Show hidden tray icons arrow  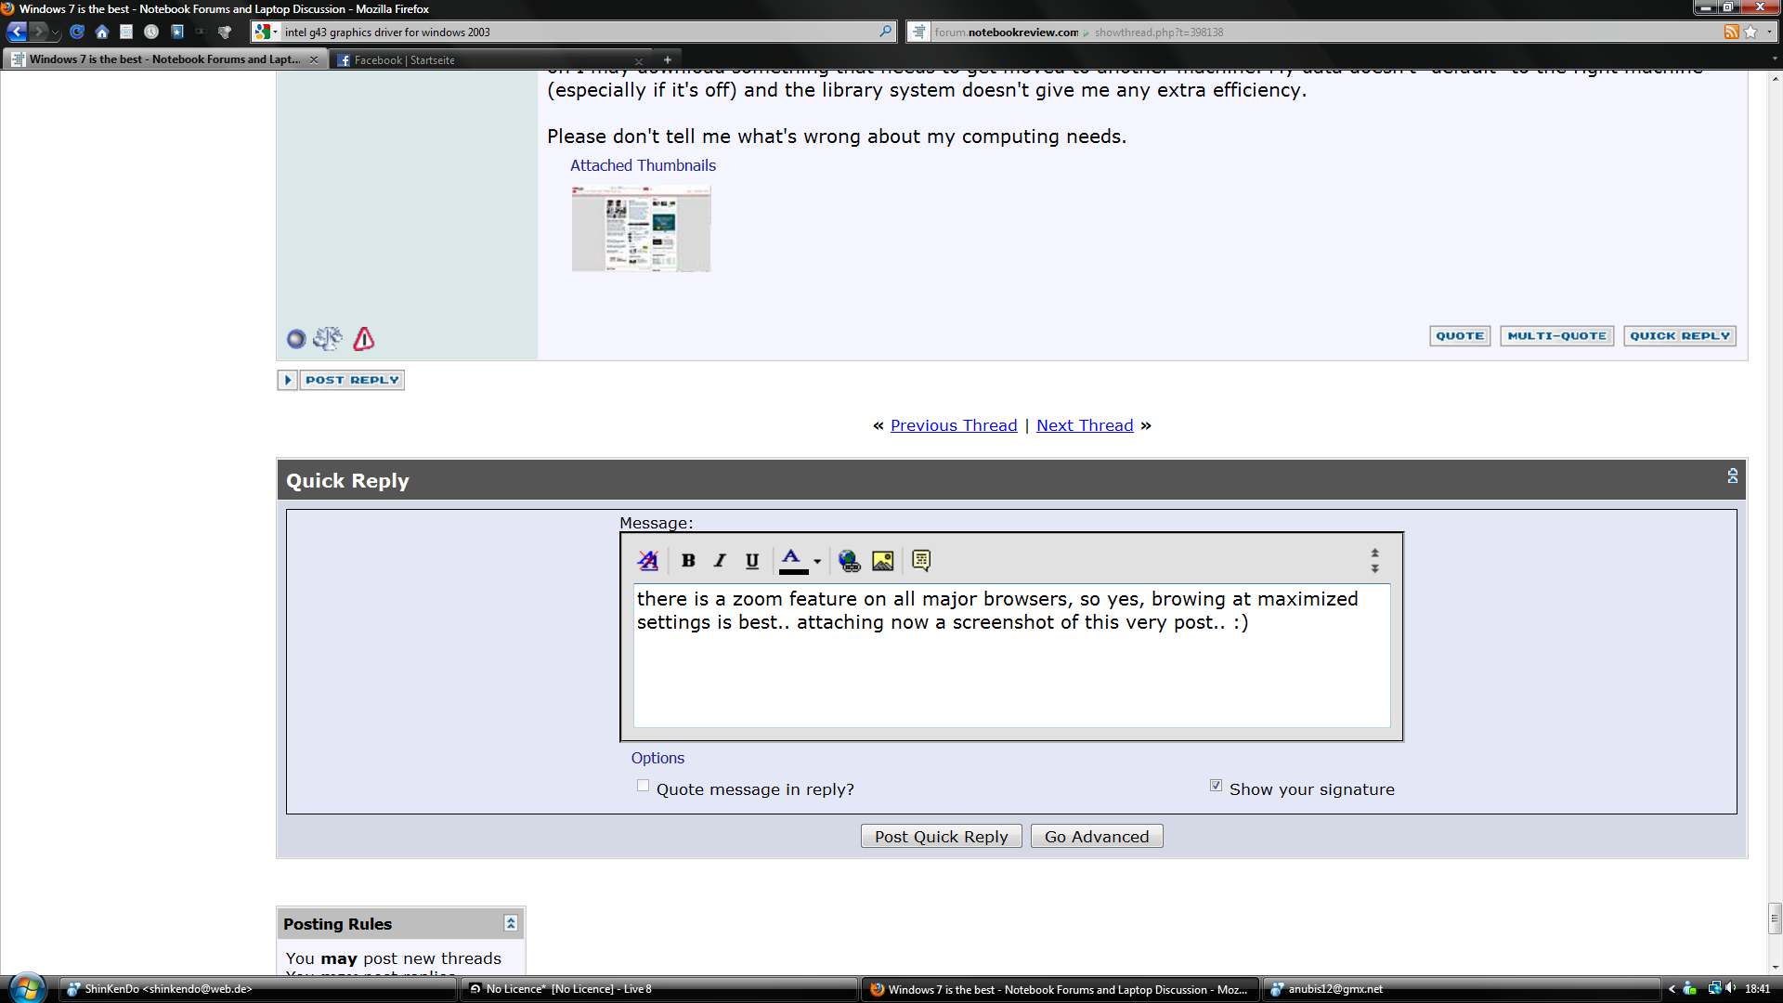pos(1672,989)
